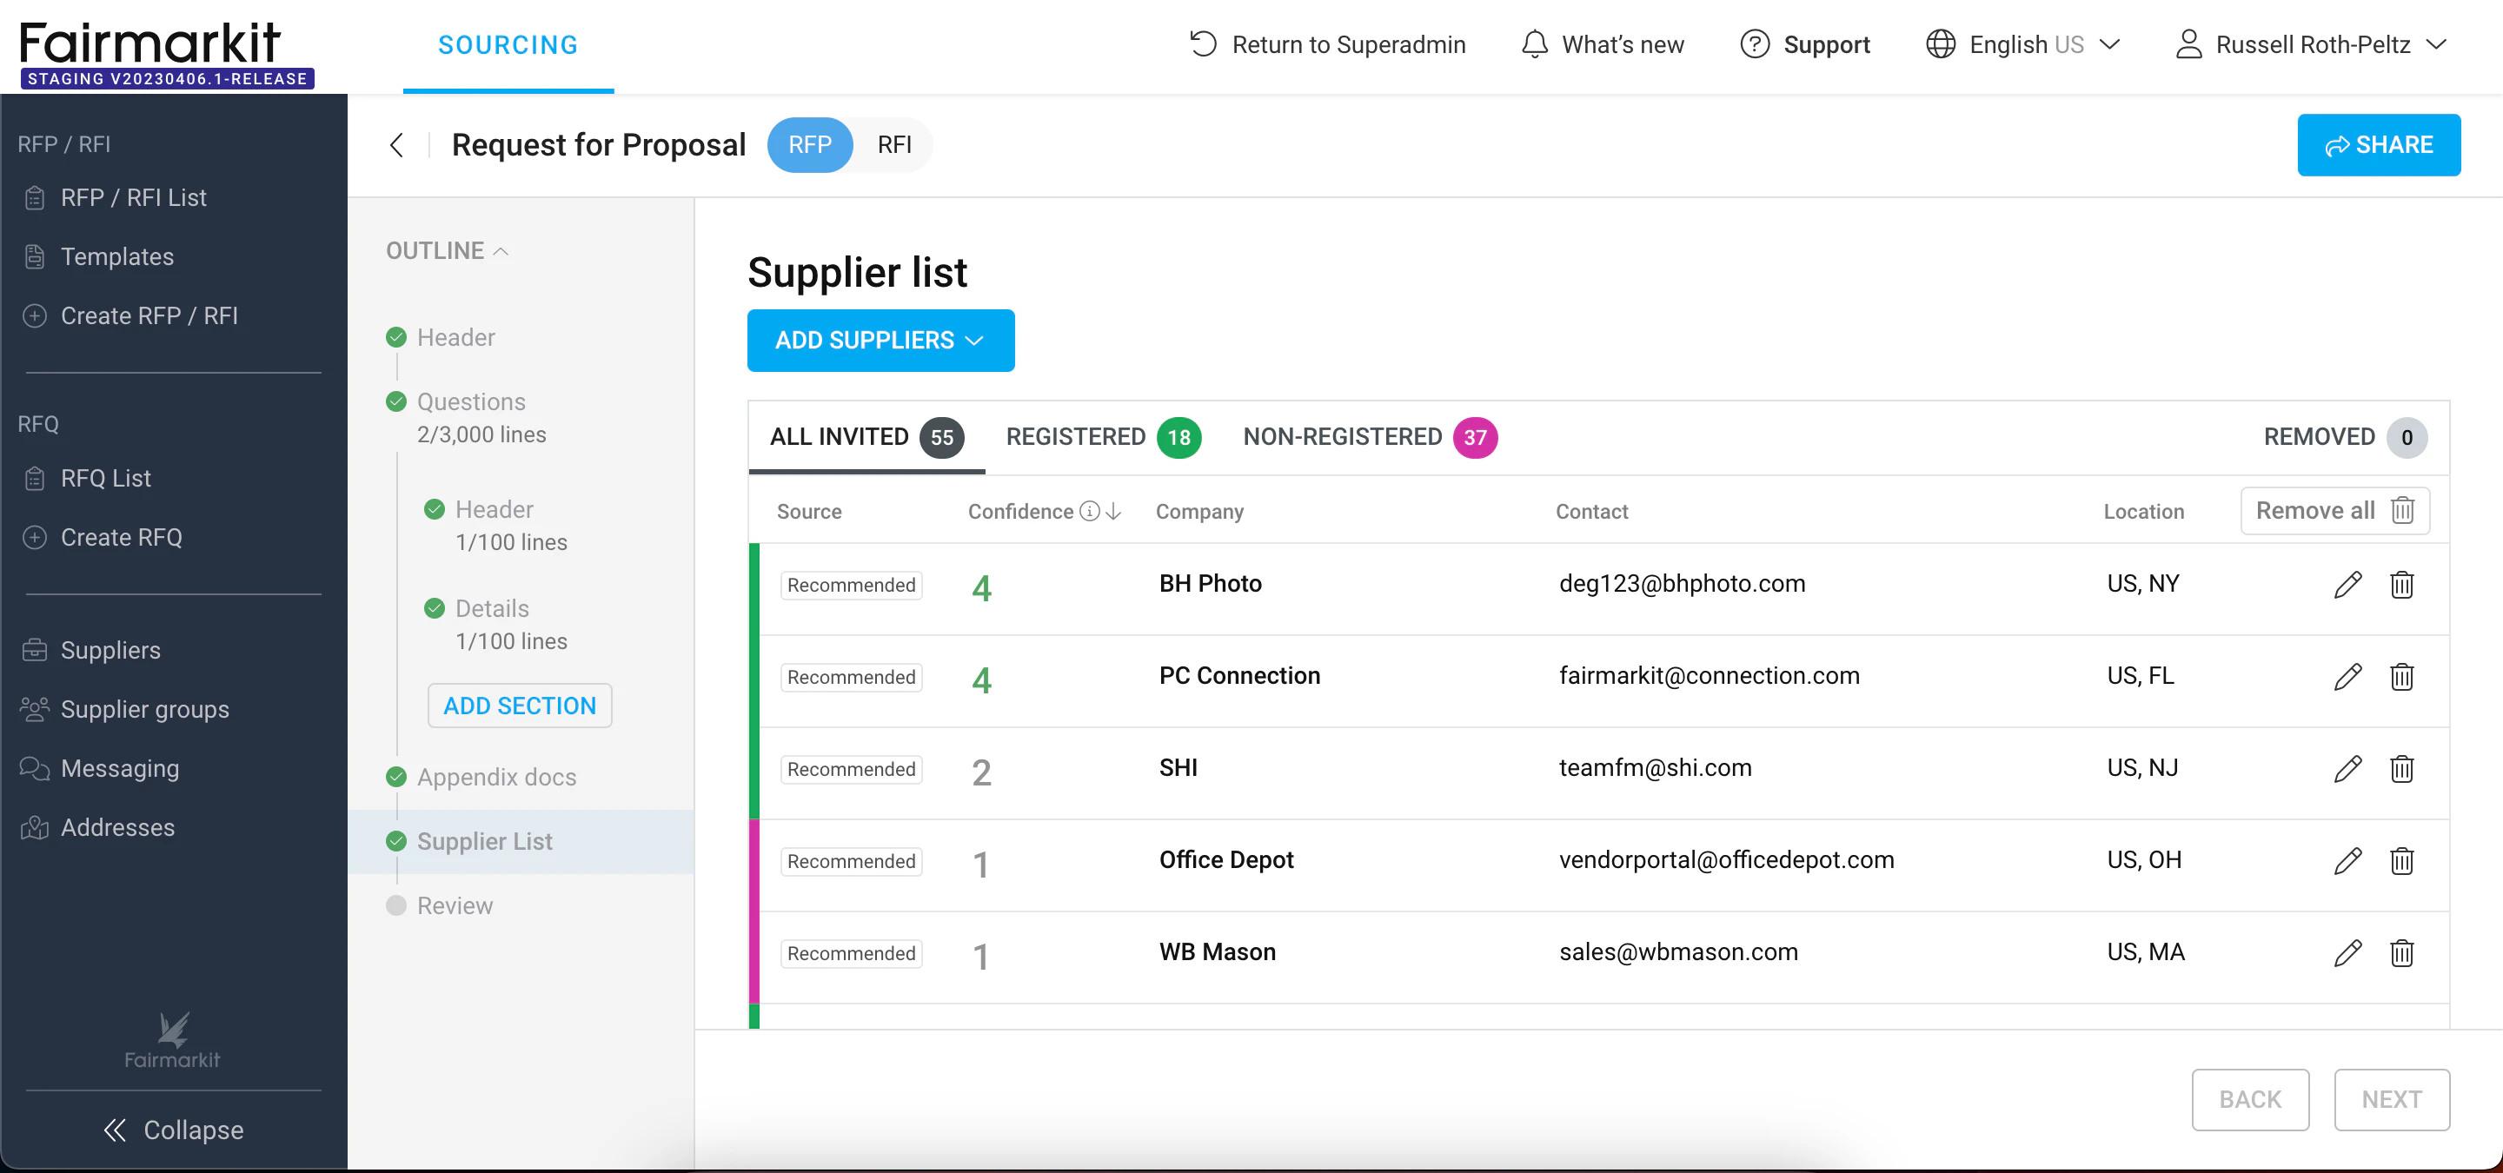Click ADD SECTION in the outline

click(519, 705)
